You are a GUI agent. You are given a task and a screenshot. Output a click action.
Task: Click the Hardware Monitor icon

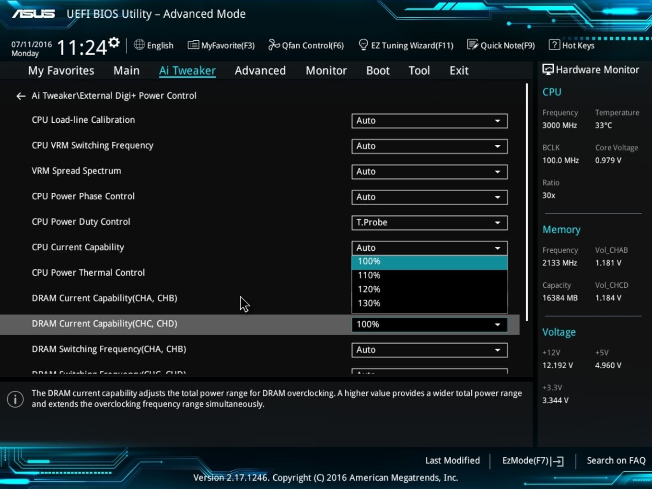tap(547, 70)
